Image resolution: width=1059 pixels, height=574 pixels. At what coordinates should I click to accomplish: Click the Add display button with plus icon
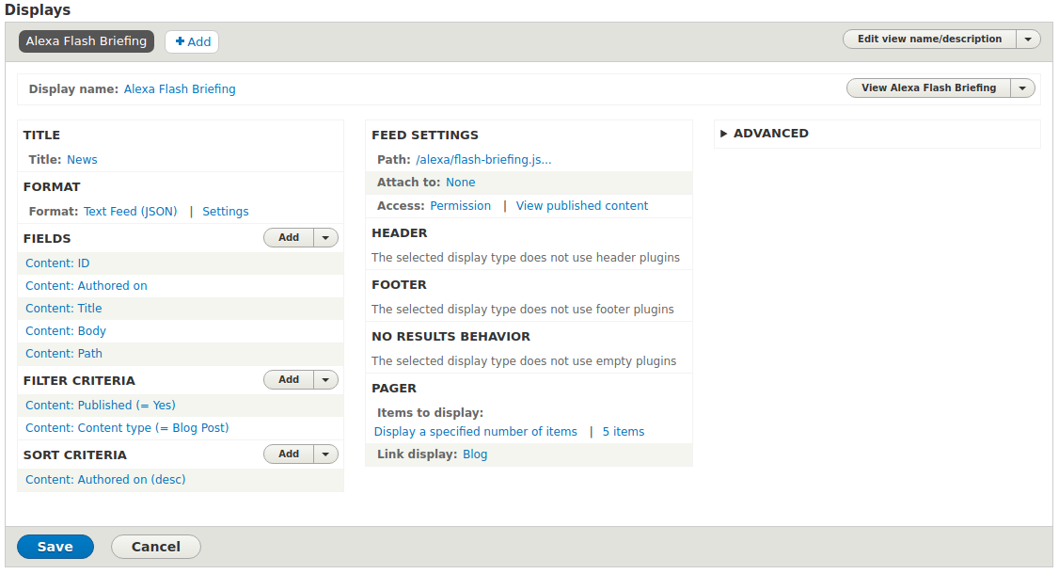pyautogui.click(x=192, y=41)
